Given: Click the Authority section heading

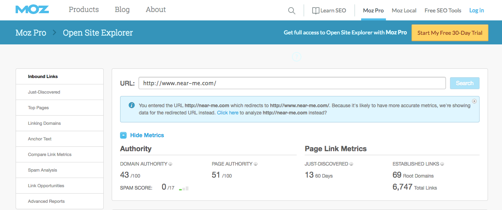Looking at the screenshot, I should (136, 149).
